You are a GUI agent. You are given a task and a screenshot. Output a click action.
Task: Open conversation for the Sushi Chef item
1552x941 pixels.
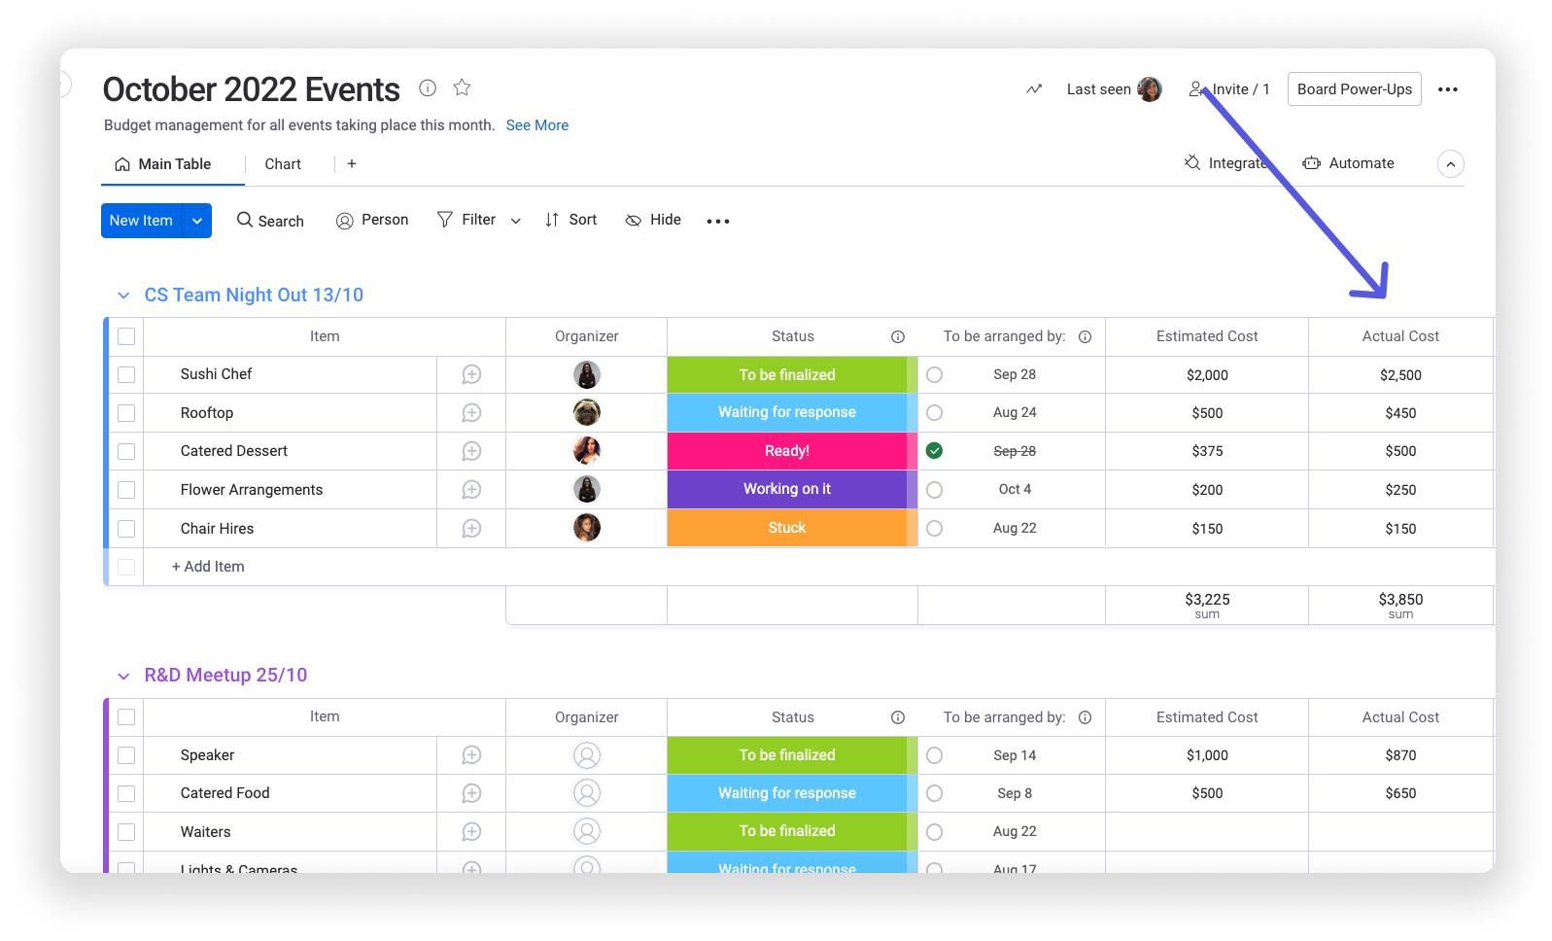(x=471, y=374)
